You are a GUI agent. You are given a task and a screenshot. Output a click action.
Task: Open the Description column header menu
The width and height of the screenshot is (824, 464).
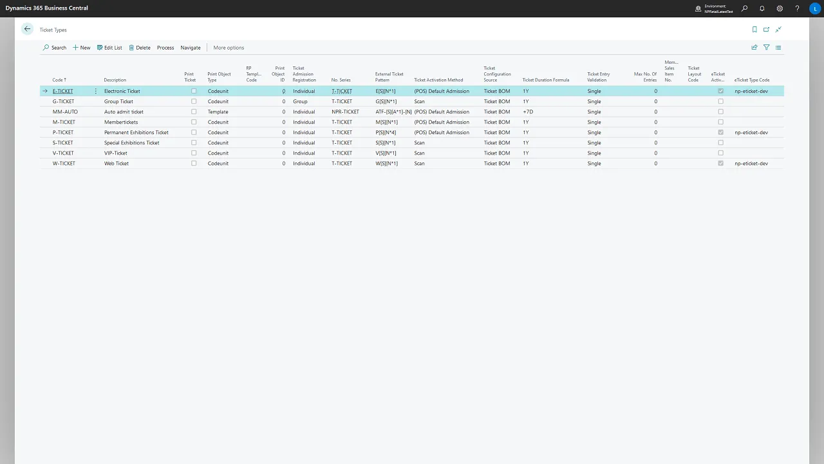point(115,80)
